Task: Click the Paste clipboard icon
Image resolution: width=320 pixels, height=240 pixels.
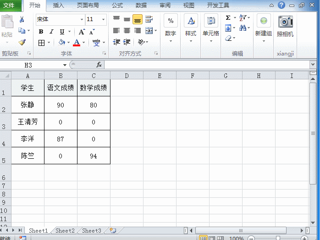Action: point(7,22)
